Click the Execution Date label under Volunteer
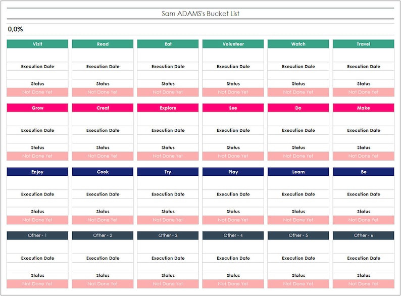 point(233,67)
